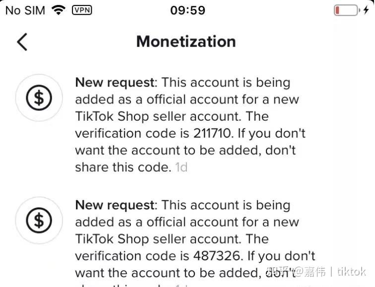Select the verification code 487326
Screen dimensions: 375x287
217,256
